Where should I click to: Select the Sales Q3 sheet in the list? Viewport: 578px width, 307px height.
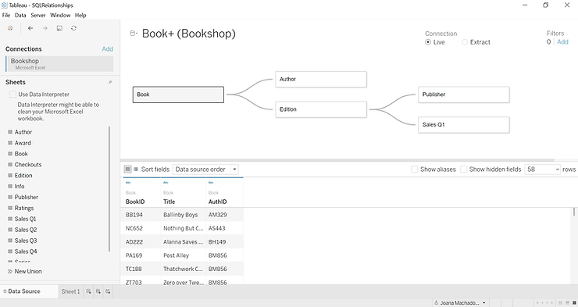[26, 241]
